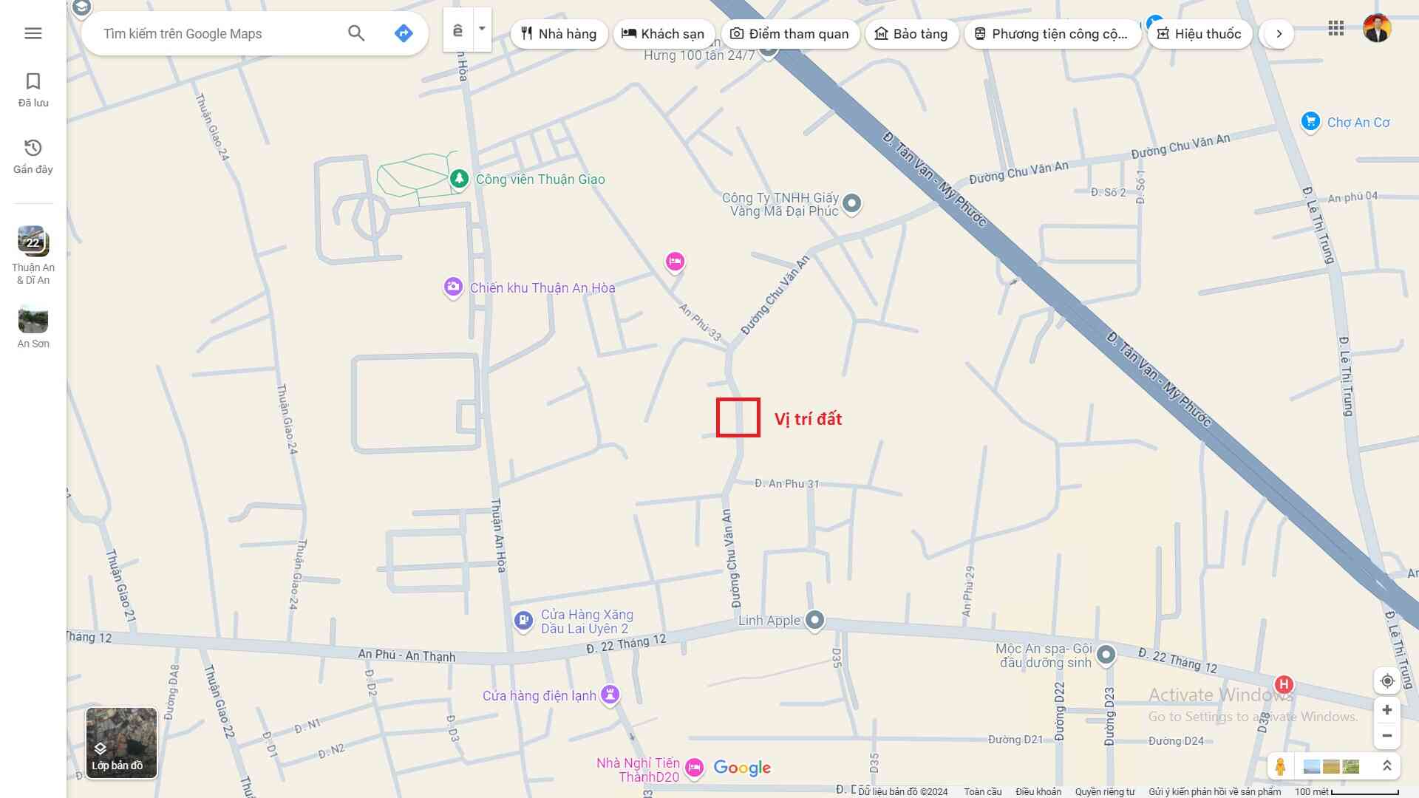Expand the imagery strip double chevron

1387,766
